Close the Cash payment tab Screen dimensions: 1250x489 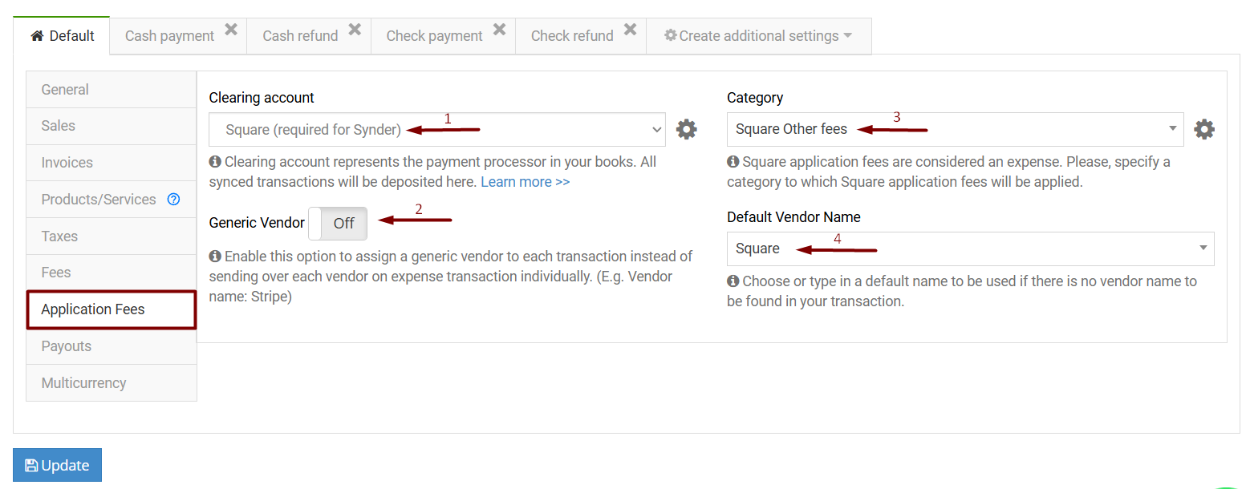[x=232, y=28]
